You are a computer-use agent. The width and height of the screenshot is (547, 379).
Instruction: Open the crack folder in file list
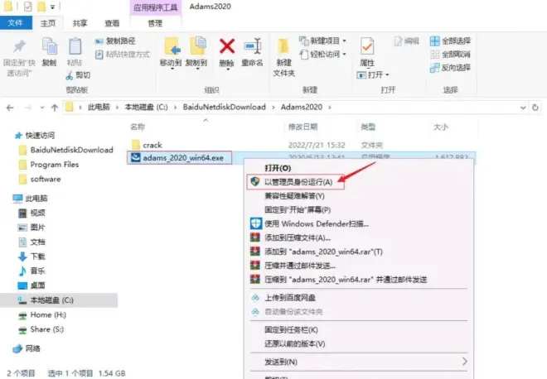(x=152, y=145)
